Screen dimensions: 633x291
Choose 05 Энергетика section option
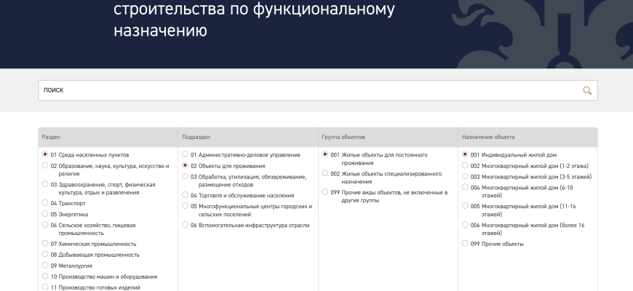(46, 214)
